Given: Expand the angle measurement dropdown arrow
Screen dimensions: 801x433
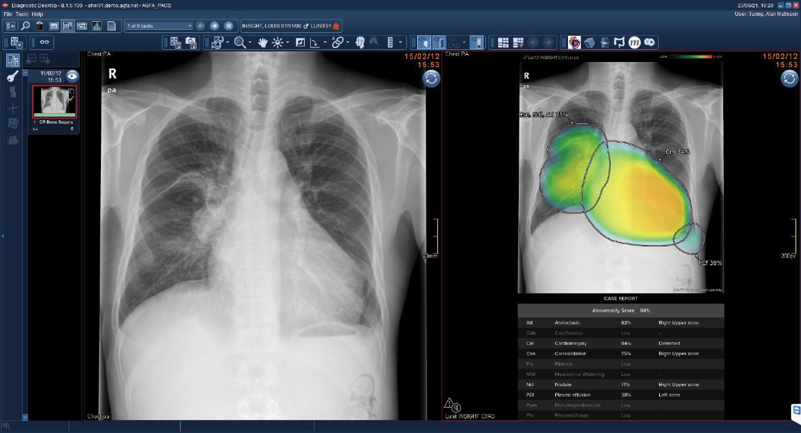Looking at the screenshot, I should [x=325, y=43].
